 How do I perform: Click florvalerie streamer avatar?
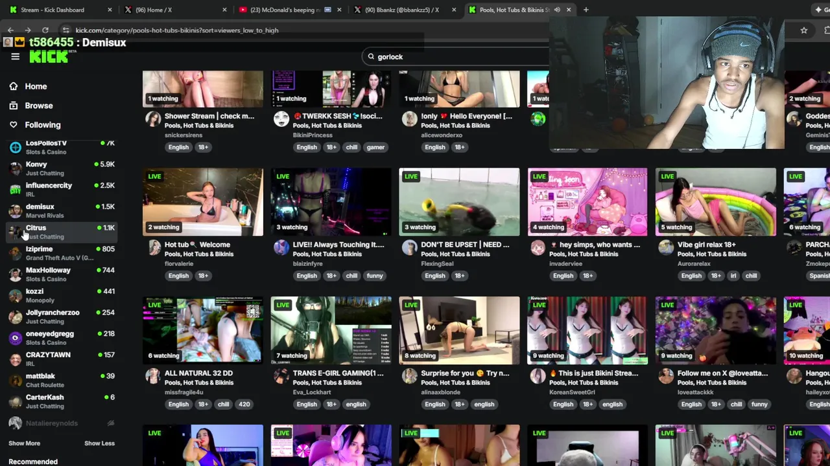[153, 248]
